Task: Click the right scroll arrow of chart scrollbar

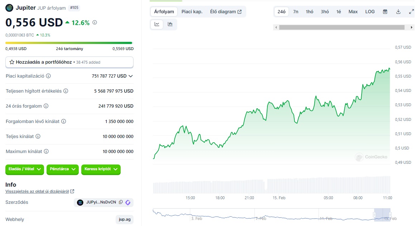Action: click(411, 27)
